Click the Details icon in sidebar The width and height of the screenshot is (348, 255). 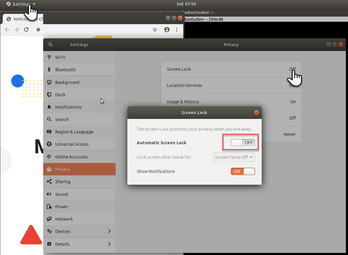pos(49,244)
